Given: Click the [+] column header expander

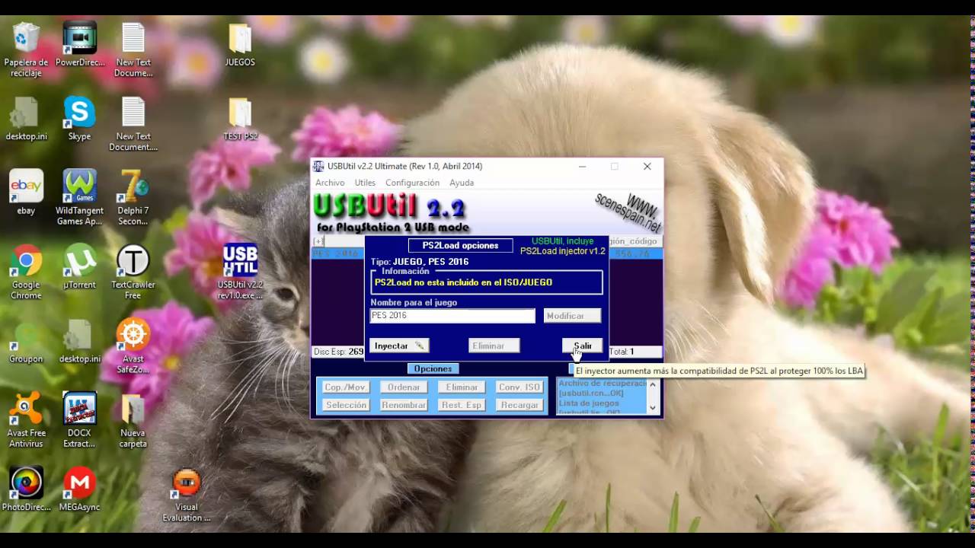Looking at the screenshot, I should [x=318, y=241].
